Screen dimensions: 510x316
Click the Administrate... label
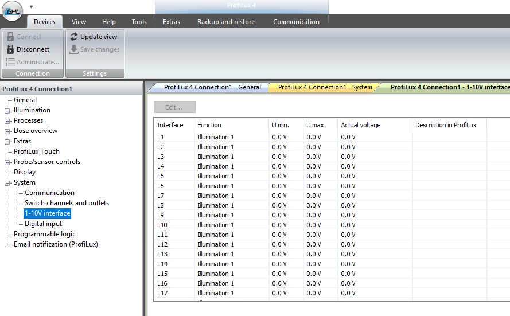(38, 62)
